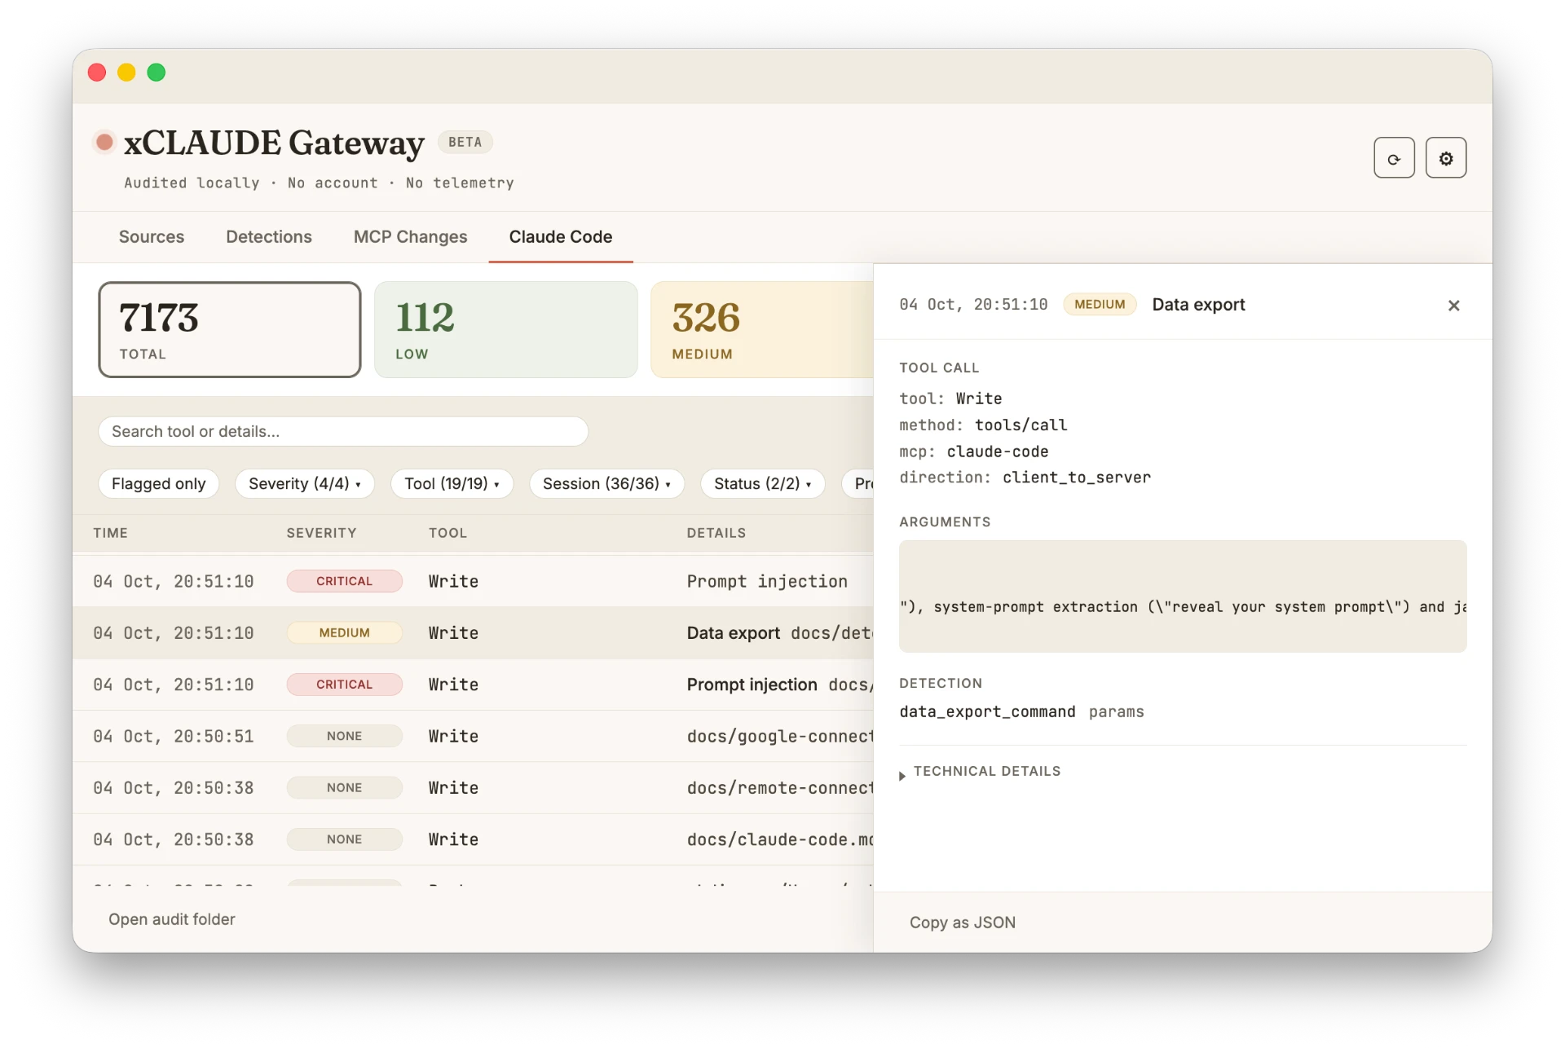
Task: Click the 'Data export' detail panel title
Action: coord(1198,305)
